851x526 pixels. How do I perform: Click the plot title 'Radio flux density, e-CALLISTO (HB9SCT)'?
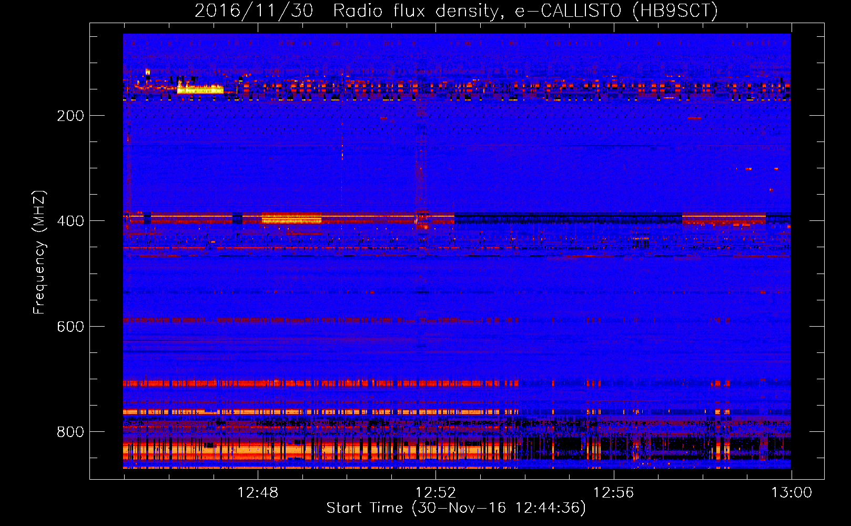525,11
